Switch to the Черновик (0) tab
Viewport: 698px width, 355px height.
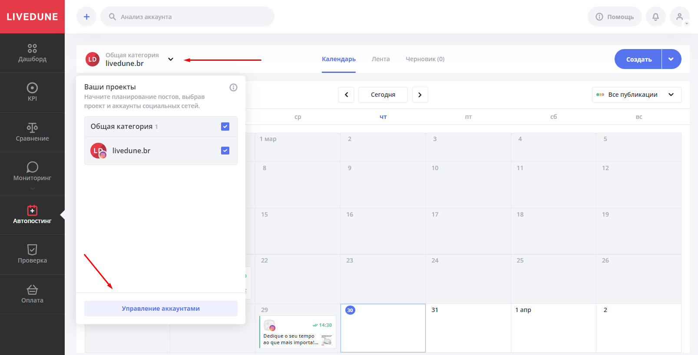tap(425, 59)
